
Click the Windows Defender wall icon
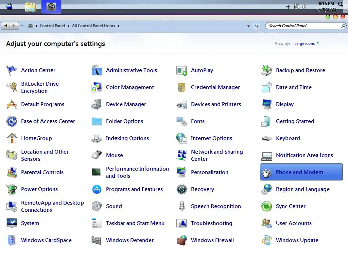[97, 240]
